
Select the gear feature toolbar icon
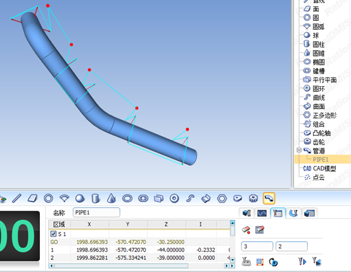pos(253,198)
